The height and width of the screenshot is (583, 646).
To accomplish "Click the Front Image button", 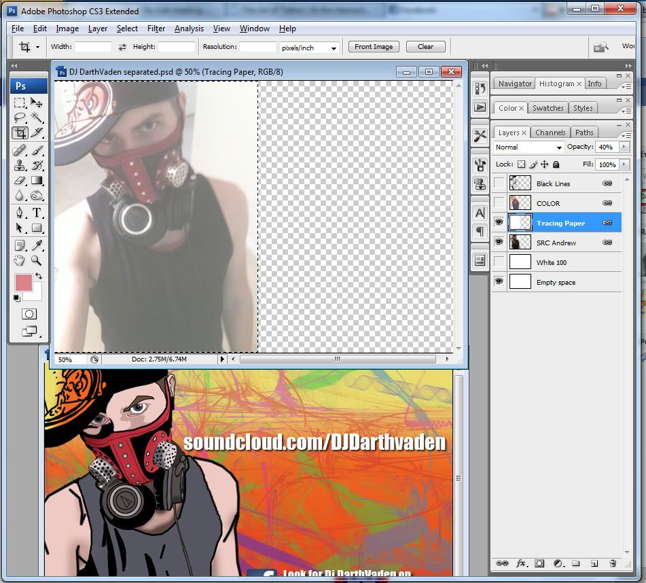I will (x=374, y=47).
